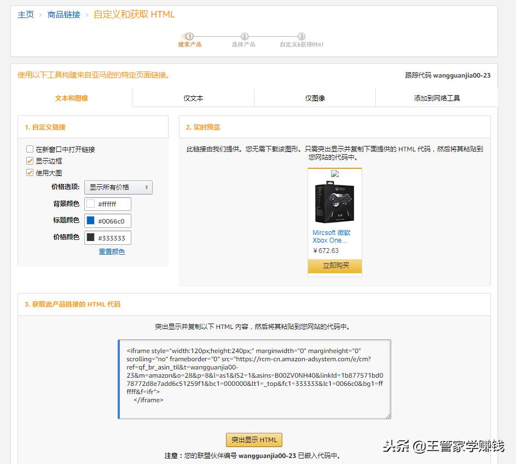Disable the 显示边框 checkbox

30,161
